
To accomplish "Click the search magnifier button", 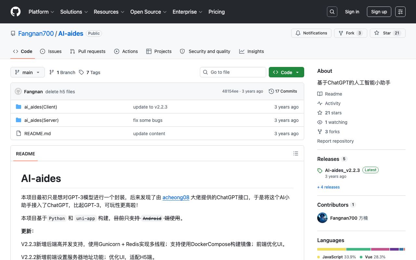I will tap(332, 12).
